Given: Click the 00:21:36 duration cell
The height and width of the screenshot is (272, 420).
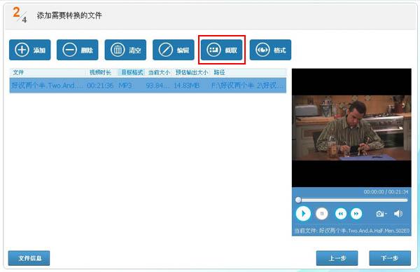Looking at the screenshot, I should [100, 86].
